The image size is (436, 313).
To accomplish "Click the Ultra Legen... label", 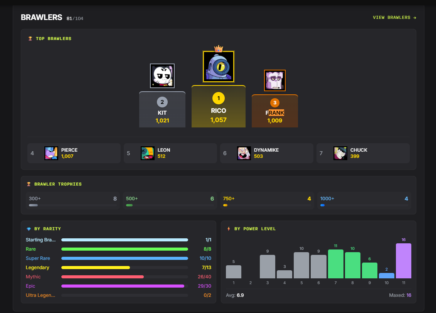I will coord(40,295).
